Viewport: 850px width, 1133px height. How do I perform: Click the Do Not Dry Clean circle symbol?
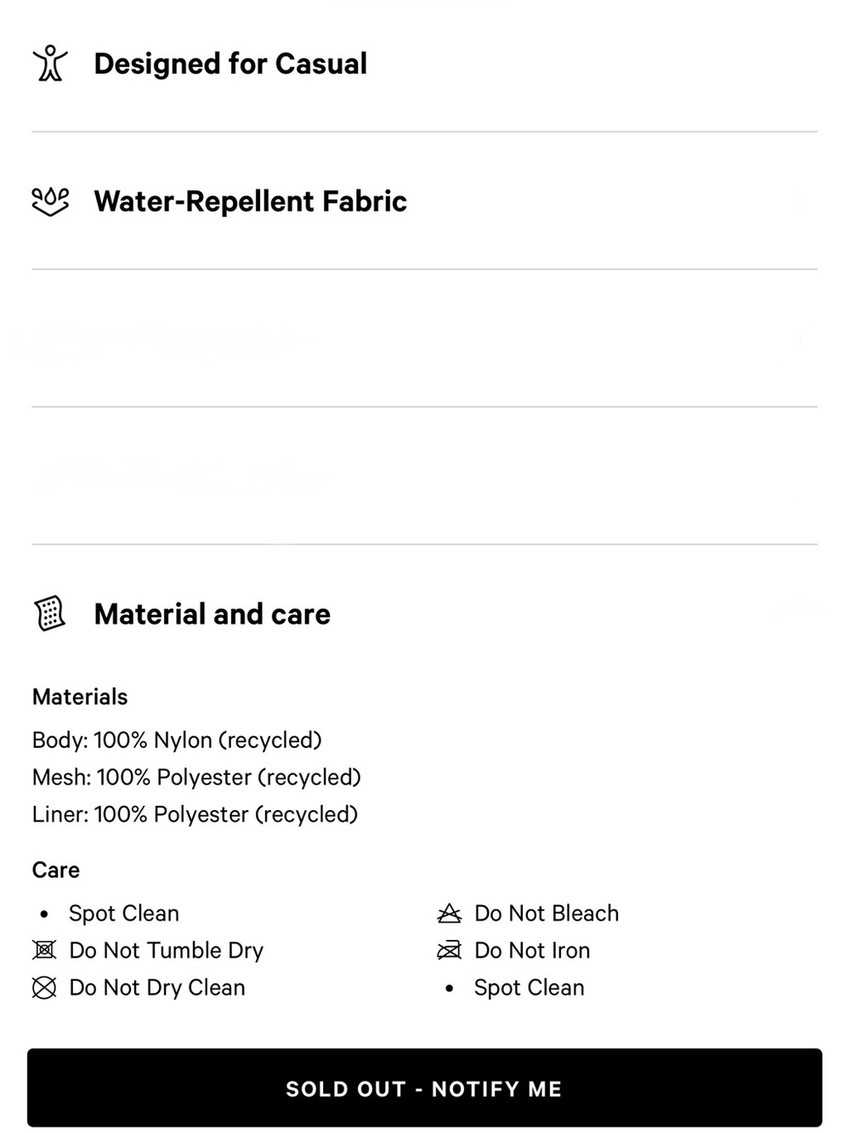tap(44, 988)
